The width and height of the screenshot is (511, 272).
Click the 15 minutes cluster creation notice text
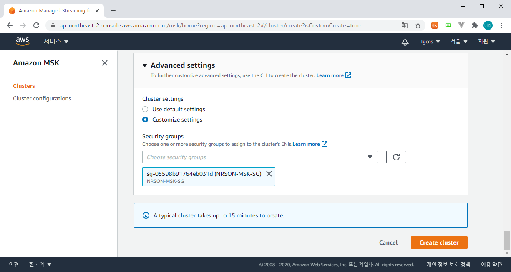pos(219,216)
